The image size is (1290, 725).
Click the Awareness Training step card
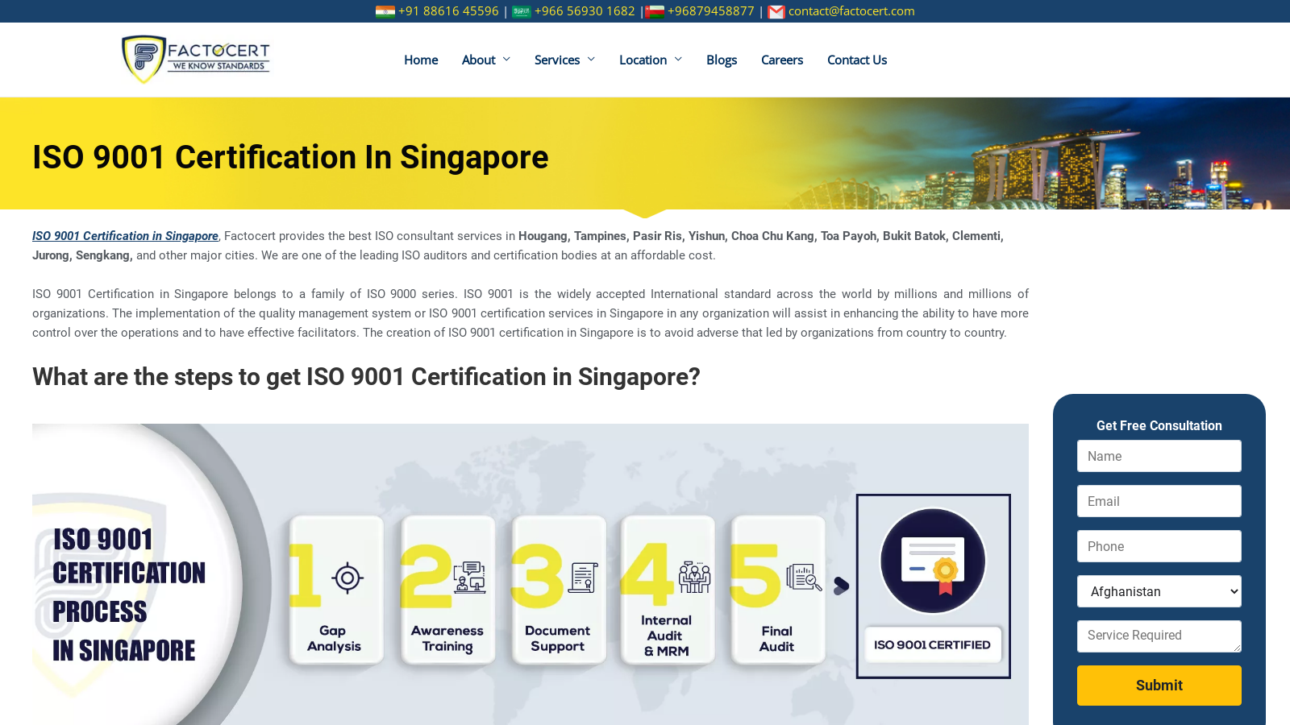tap(447, 590)
